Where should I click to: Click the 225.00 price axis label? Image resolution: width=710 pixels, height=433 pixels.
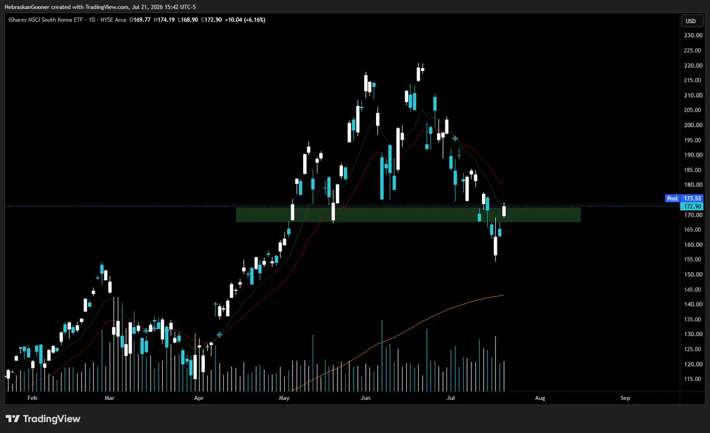[693, 50]
